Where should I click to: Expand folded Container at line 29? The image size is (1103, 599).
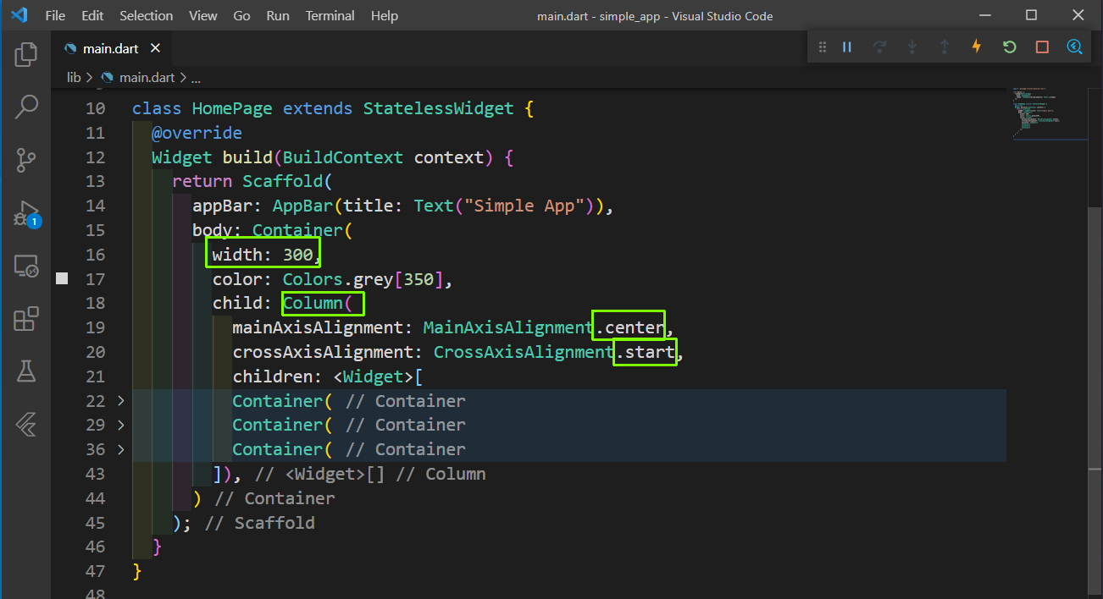120,425
